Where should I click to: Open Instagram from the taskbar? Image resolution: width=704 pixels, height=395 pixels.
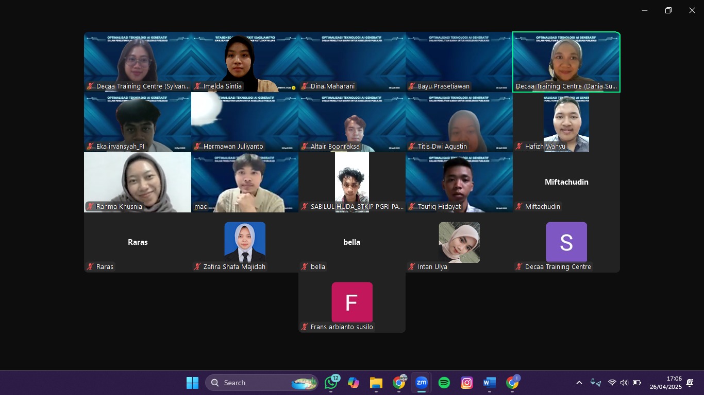click(466, 383)
